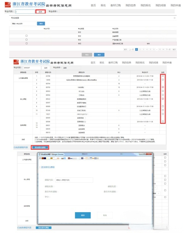This screenshot has width=186, height=233.
Task: Go to the 首页 first page in pagination
Action: [x=125, y=49]
